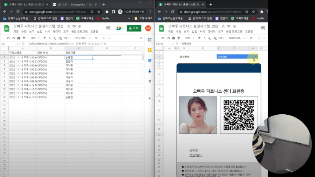Switch to QR 코드 Infographics browser tab
Image resolution: width=315 pixels, height=177 pixels.
coord(74,4)
